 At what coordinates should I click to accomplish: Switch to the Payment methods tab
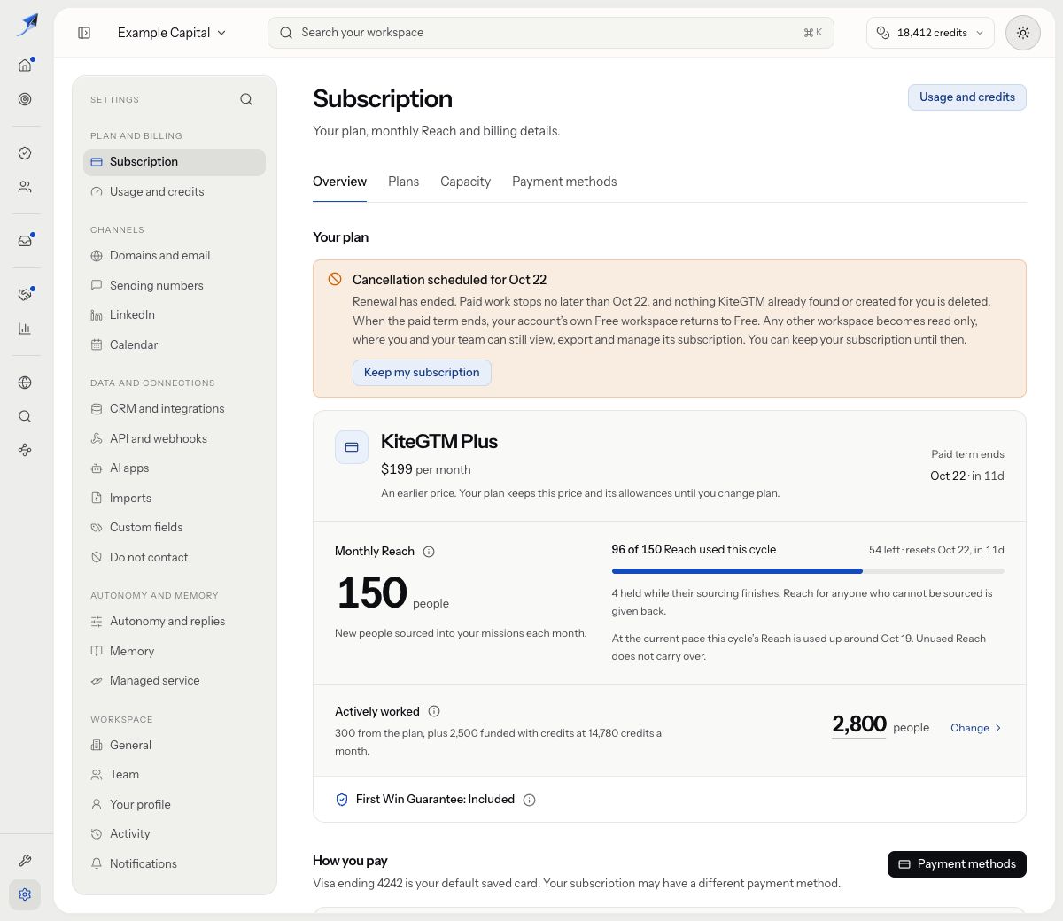564,182
